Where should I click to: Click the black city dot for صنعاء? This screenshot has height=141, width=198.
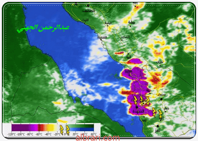(x=161, y=99)
